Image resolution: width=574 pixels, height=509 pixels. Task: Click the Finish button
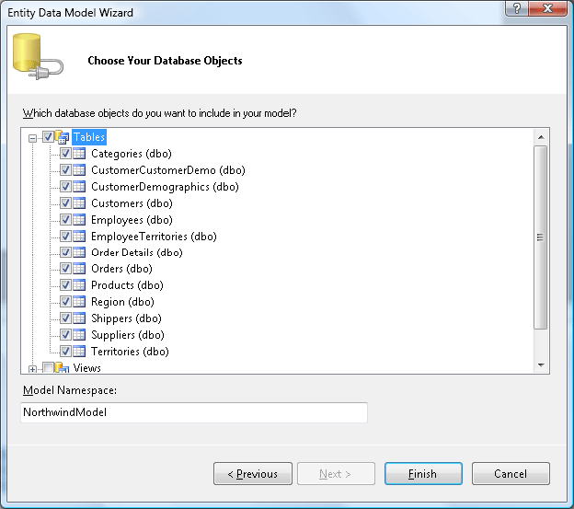coord(423,474)
